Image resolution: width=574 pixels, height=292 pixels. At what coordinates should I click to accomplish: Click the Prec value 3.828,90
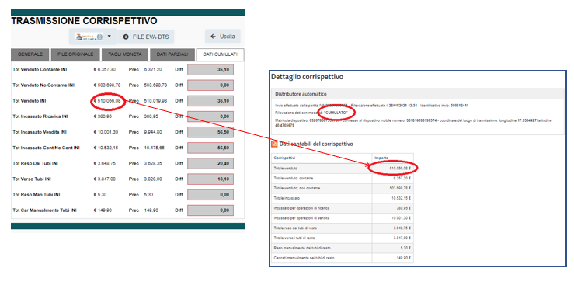[x=153, y=179]
